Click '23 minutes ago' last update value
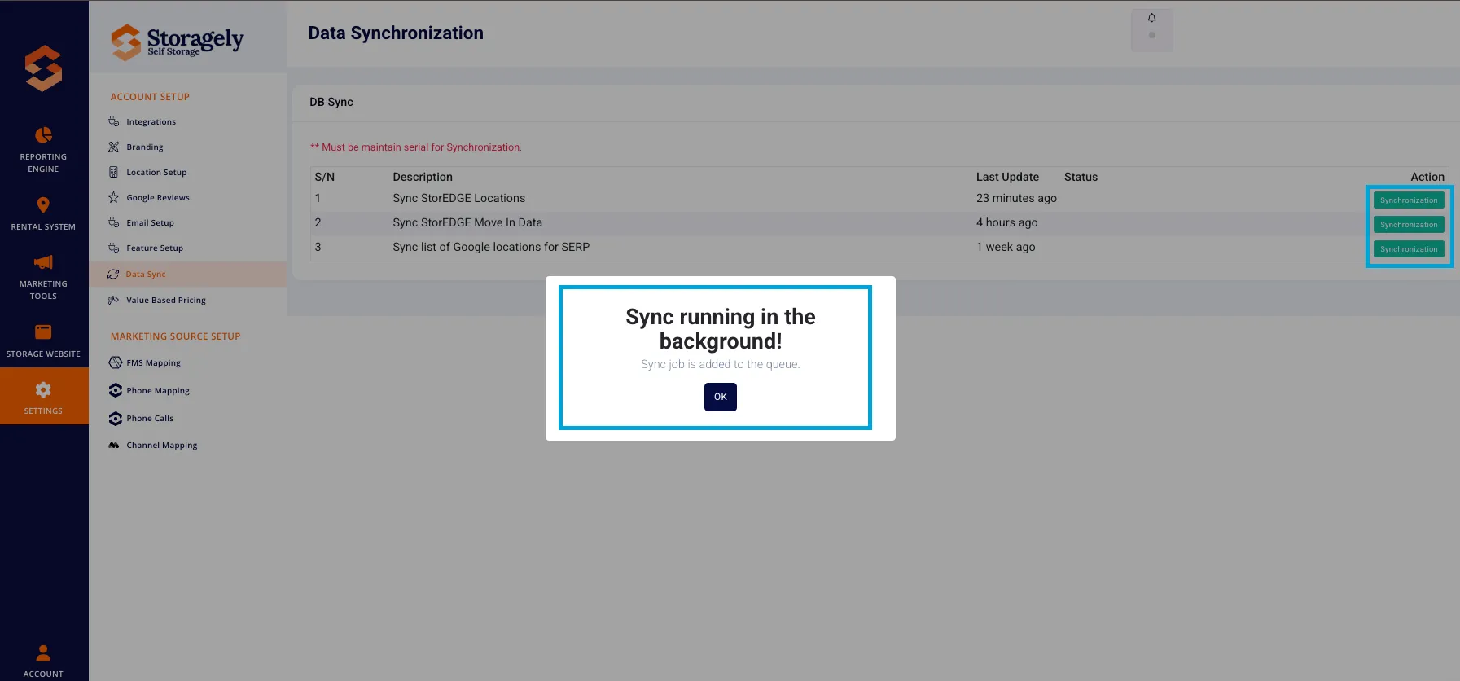 (x=1016, y=198)
